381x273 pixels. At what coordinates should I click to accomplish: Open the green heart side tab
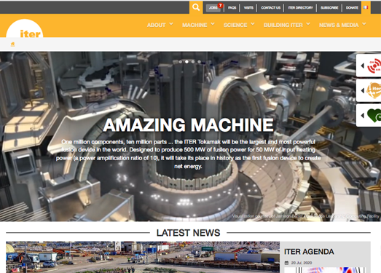click(x=369, y=115)
